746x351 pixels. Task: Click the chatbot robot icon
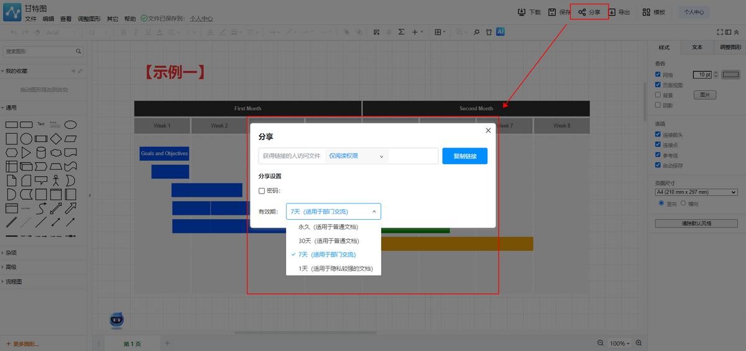coord(116,320)
